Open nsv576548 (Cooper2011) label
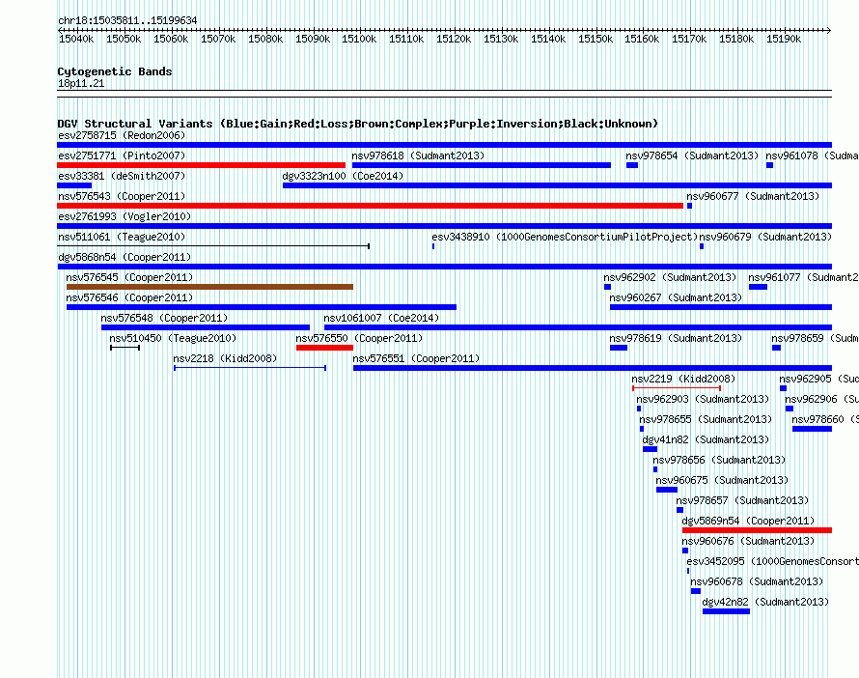Image resolution: width=859 pixels, height=678 pixels. click(x=164, y=318)
